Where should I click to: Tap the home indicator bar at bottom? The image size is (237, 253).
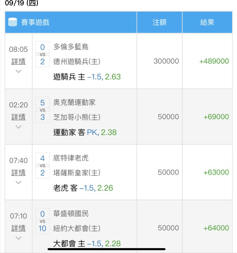(x=106, y=249)
